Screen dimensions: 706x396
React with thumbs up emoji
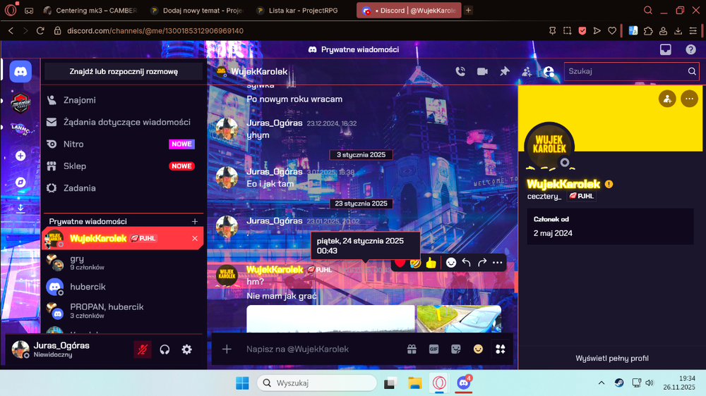431,263
